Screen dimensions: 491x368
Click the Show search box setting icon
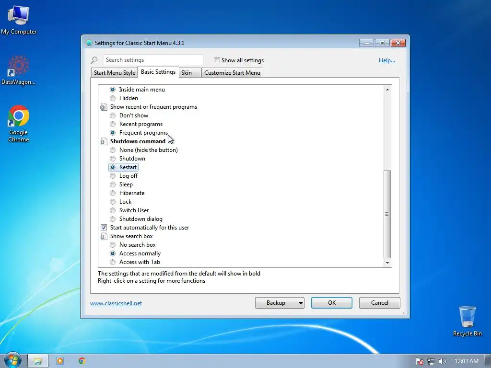[104, 236]
